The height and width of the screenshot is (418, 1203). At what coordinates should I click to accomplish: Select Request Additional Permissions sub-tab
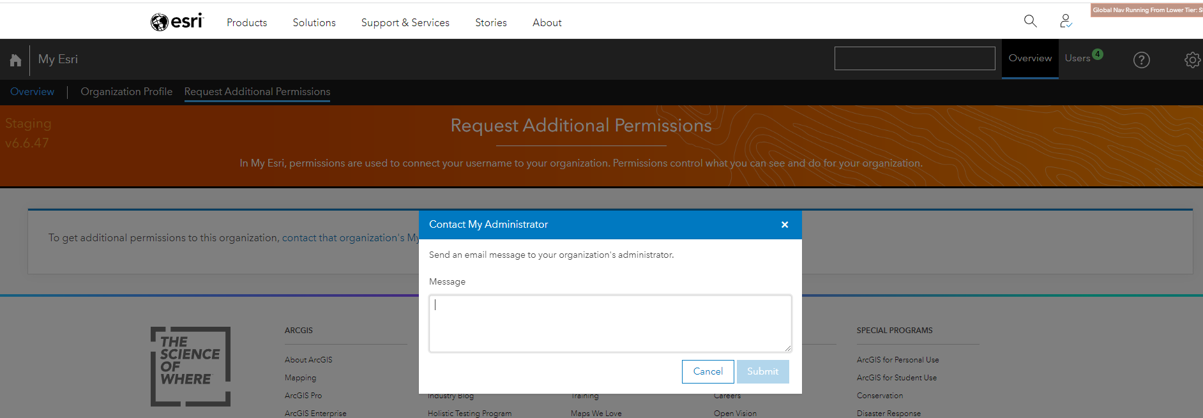pos(257,92)
